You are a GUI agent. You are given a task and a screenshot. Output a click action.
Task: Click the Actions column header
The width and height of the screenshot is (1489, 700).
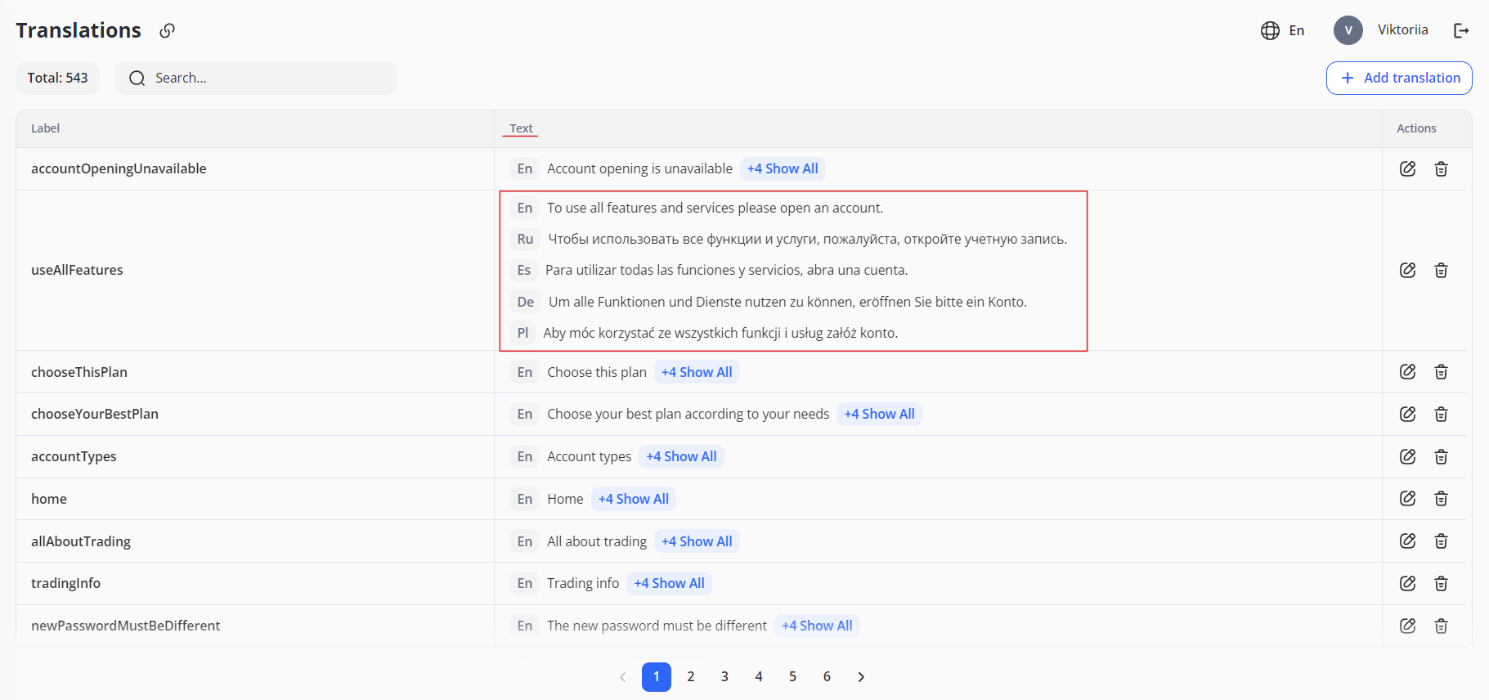click(1416, 128)
